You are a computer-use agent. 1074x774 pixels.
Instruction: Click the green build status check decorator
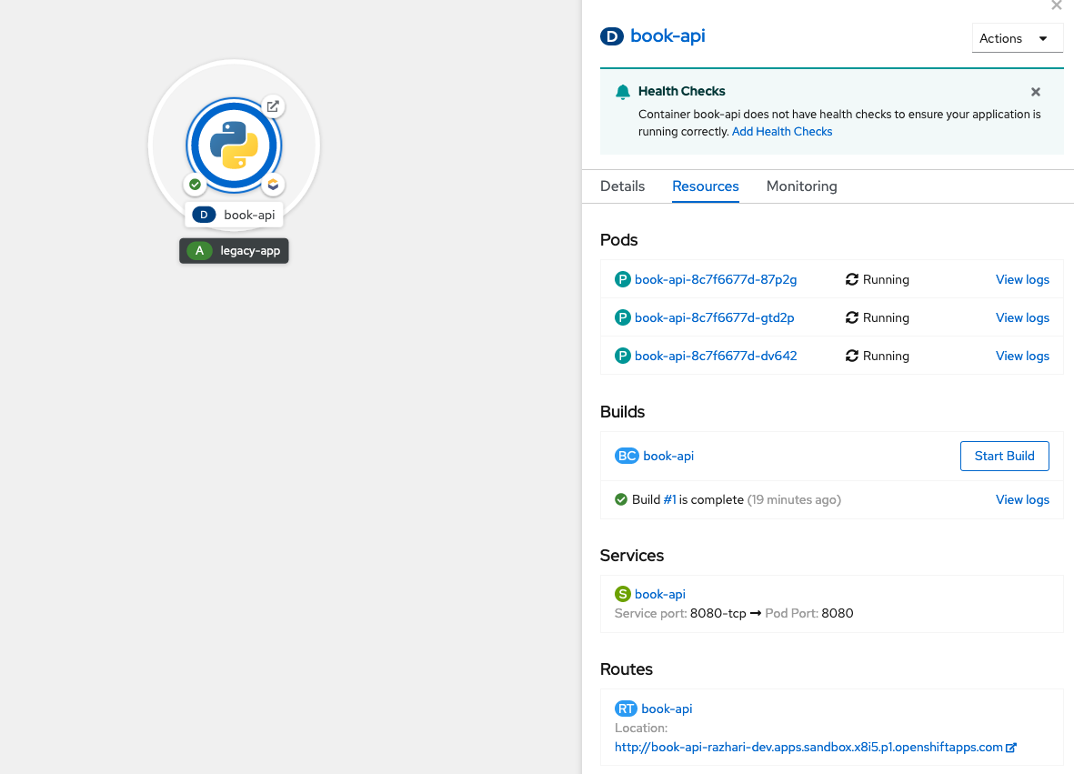tap(195, 185)
